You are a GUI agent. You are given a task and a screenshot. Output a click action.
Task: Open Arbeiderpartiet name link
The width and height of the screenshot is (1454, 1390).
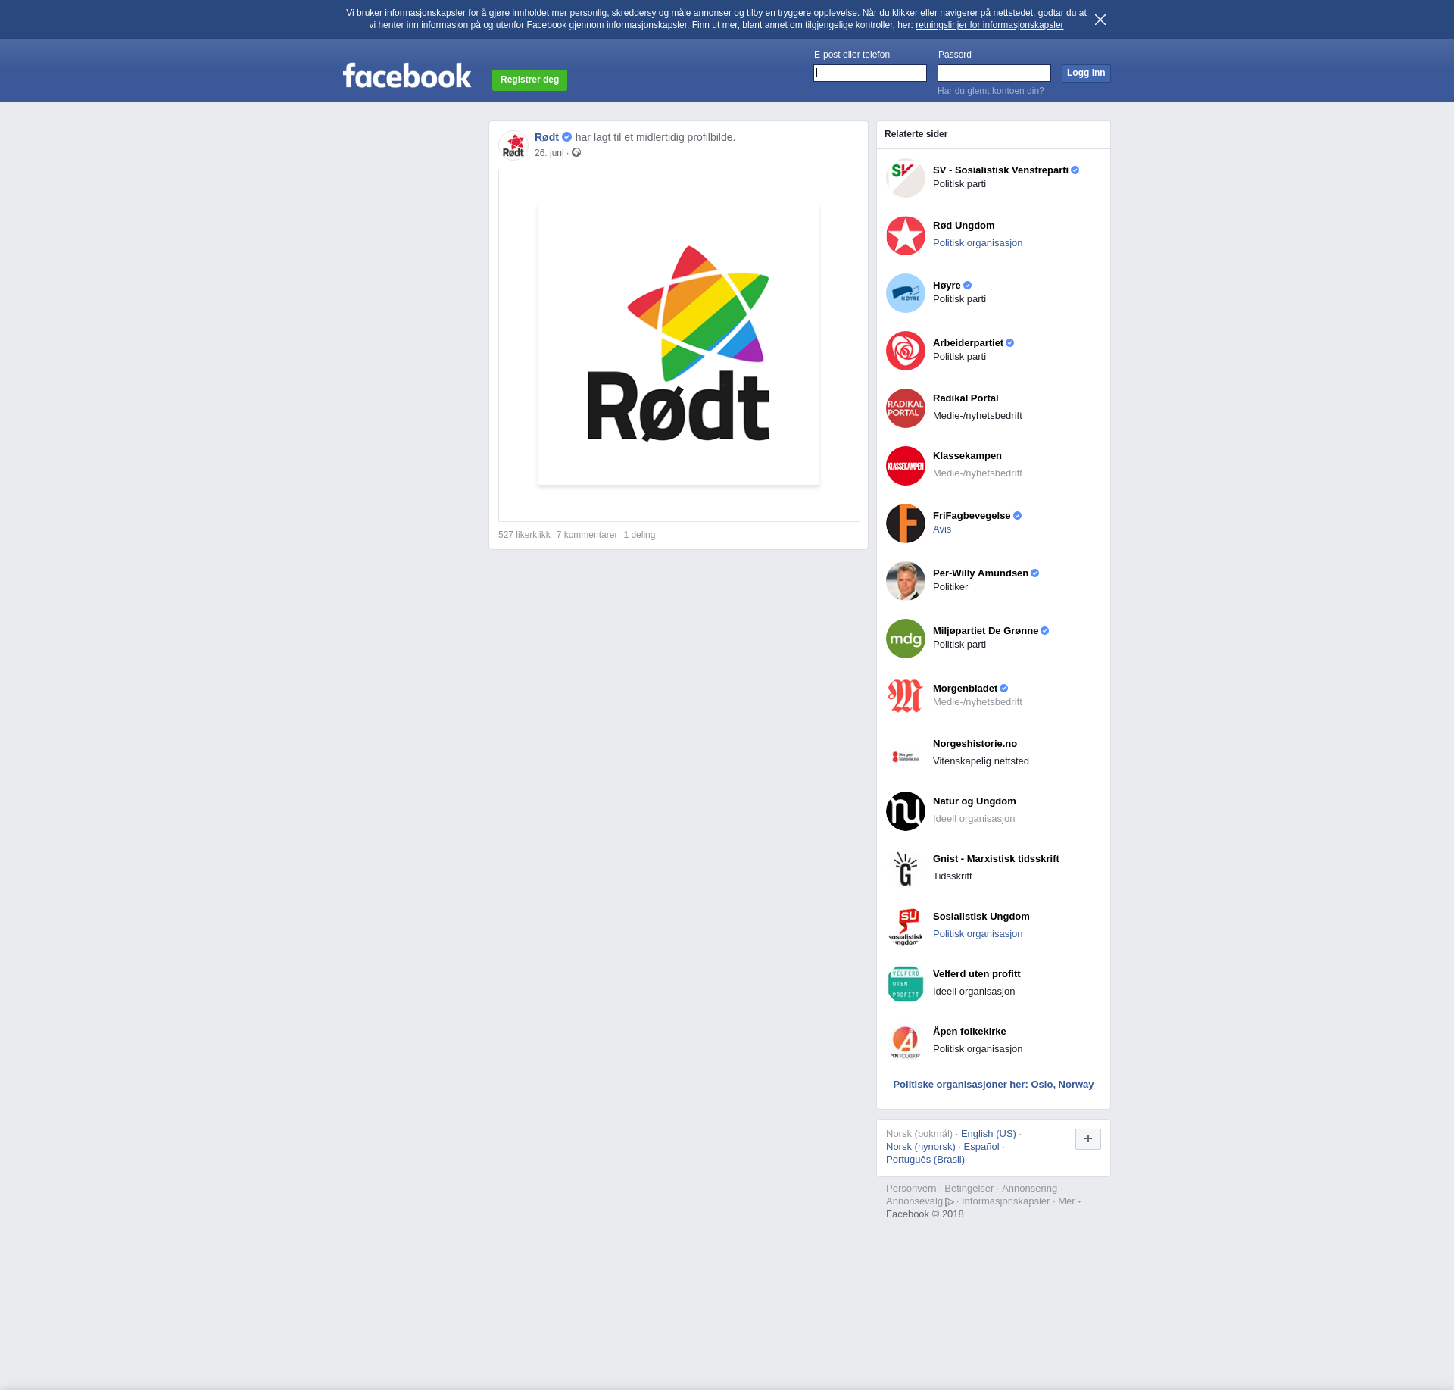(968, 343)
